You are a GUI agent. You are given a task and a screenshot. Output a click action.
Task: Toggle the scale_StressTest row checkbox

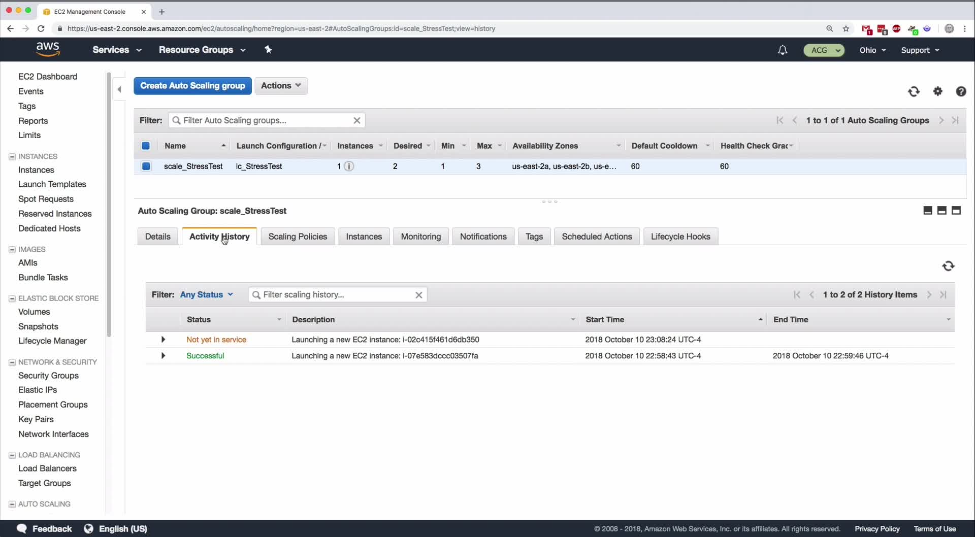pos(146,166)
